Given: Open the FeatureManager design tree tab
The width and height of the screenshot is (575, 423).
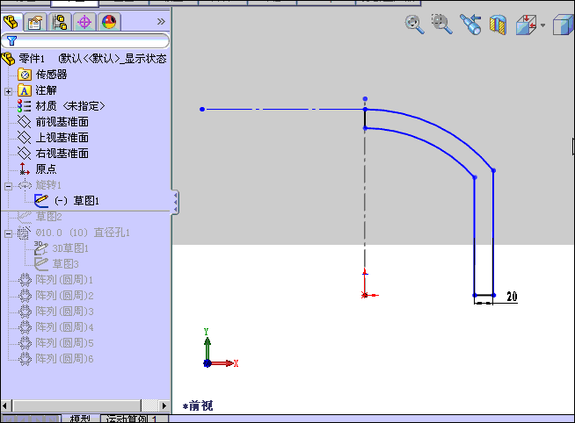Looking at the screenshot, I should click(x=11, y=22).
